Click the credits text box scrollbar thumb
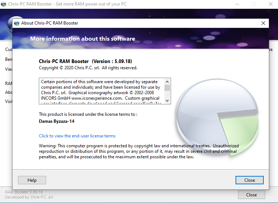The height and width of the screenshot is (203, 278). click(167, 88)
